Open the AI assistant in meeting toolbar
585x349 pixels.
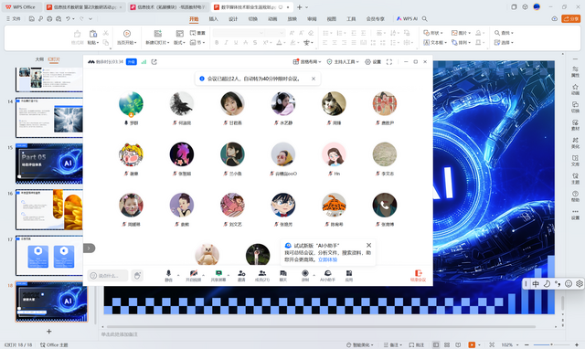pos(327,275)
